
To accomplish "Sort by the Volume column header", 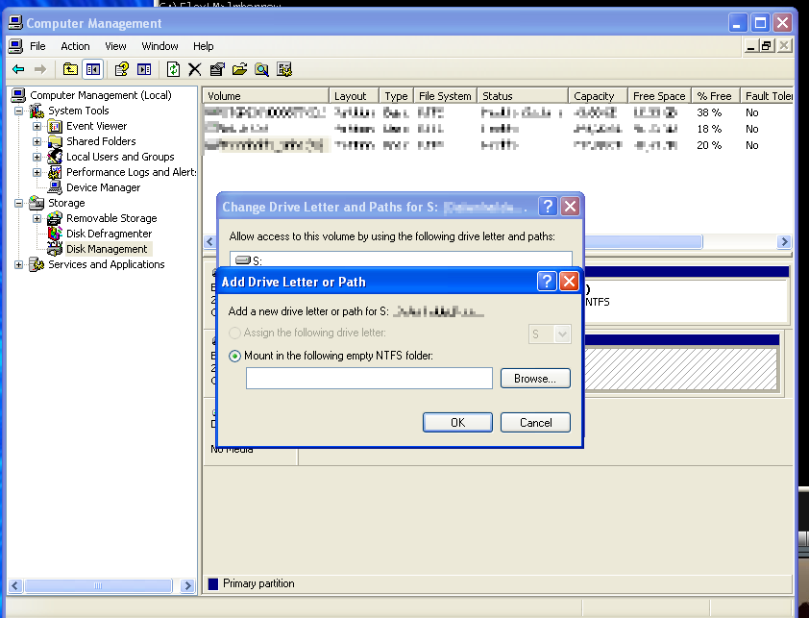I will point(266,95).
